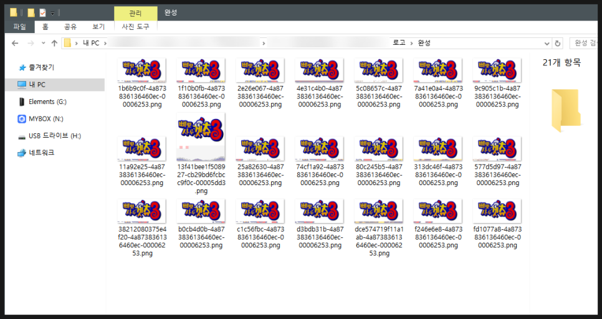Select thumbnail of 4e31c4b0 png file

tap(320, 70)
